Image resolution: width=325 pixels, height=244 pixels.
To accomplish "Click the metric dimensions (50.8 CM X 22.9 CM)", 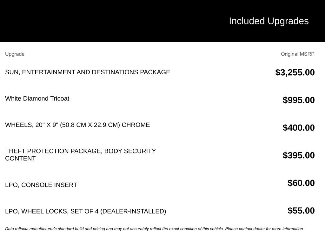I will click(90, 125).
